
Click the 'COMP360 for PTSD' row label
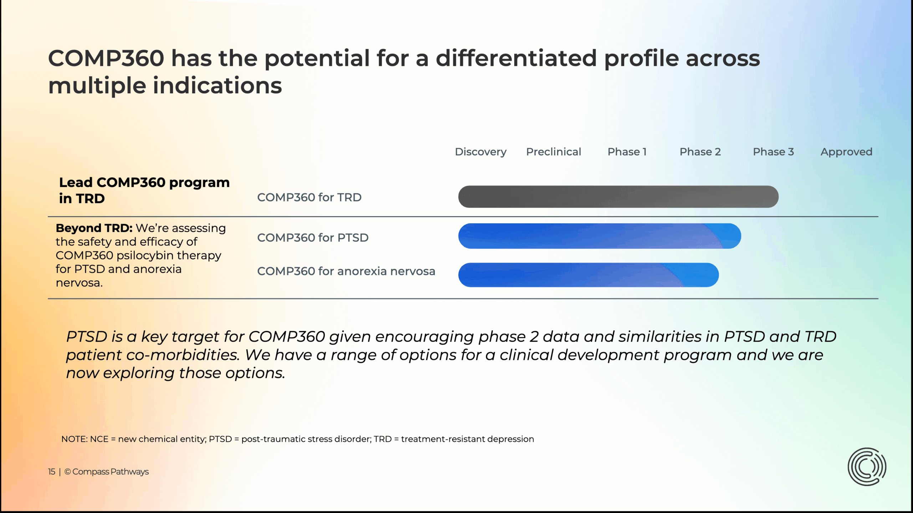(x=313, y=238)
